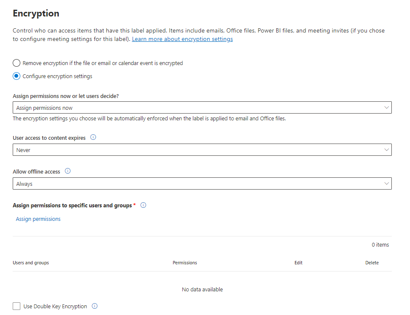Click info icon next to Allow offline access
Viewport: 410px width, 315px height.
68,171
